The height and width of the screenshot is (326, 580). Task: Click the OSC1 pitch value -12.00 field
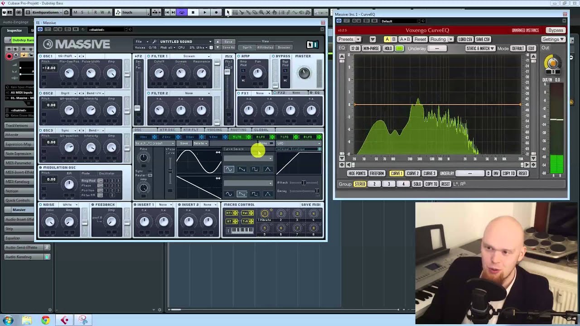point(49,68)
